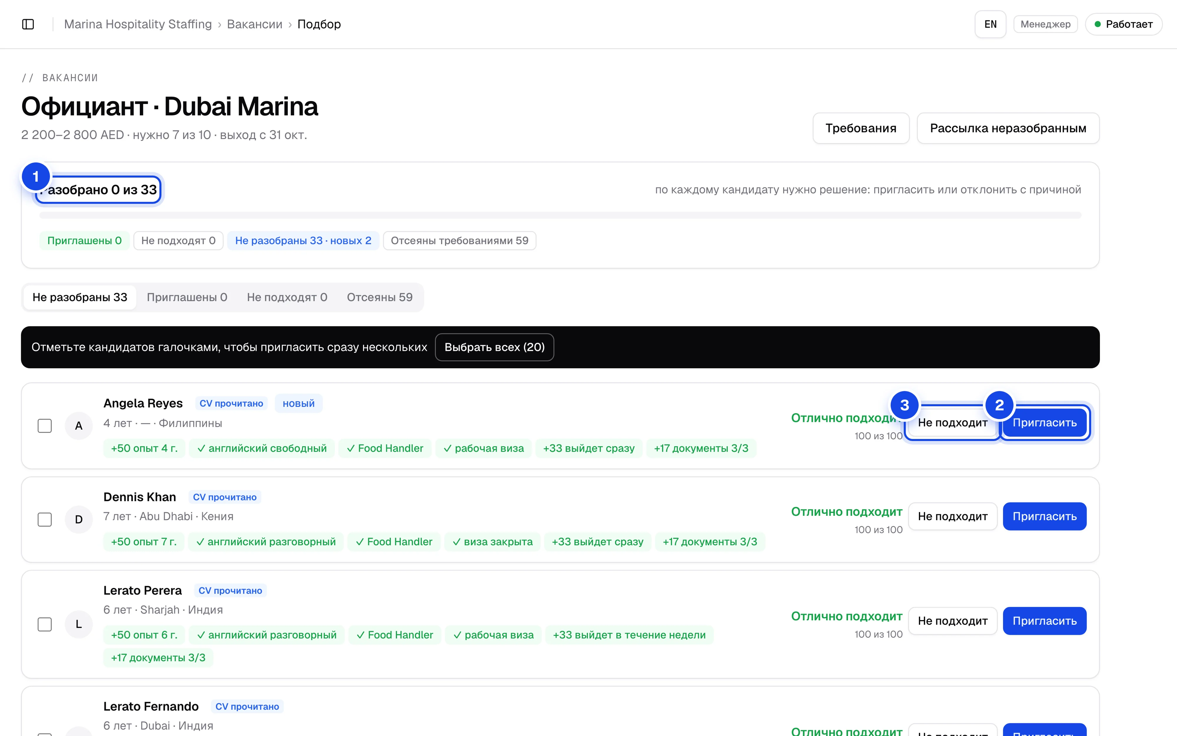
Task: Open Lerato Perera avatar L
Action: [79, 624]
